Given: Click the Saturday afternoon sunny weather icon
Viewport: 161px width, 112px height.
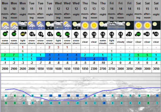Looking at the screenshot, I should (147, 25).
